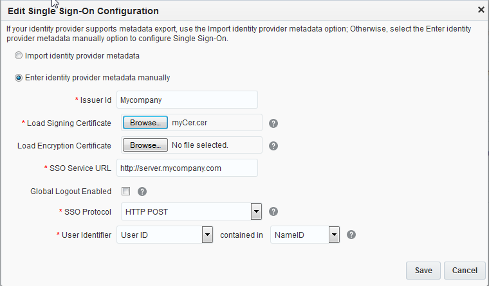Select Import identity provider metadata option
The image size is (489, 286).
click(x=19, y=55)
